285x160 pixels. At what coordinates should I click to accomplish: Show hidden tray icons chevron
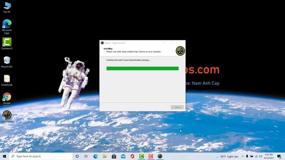[x=243, y=156]
